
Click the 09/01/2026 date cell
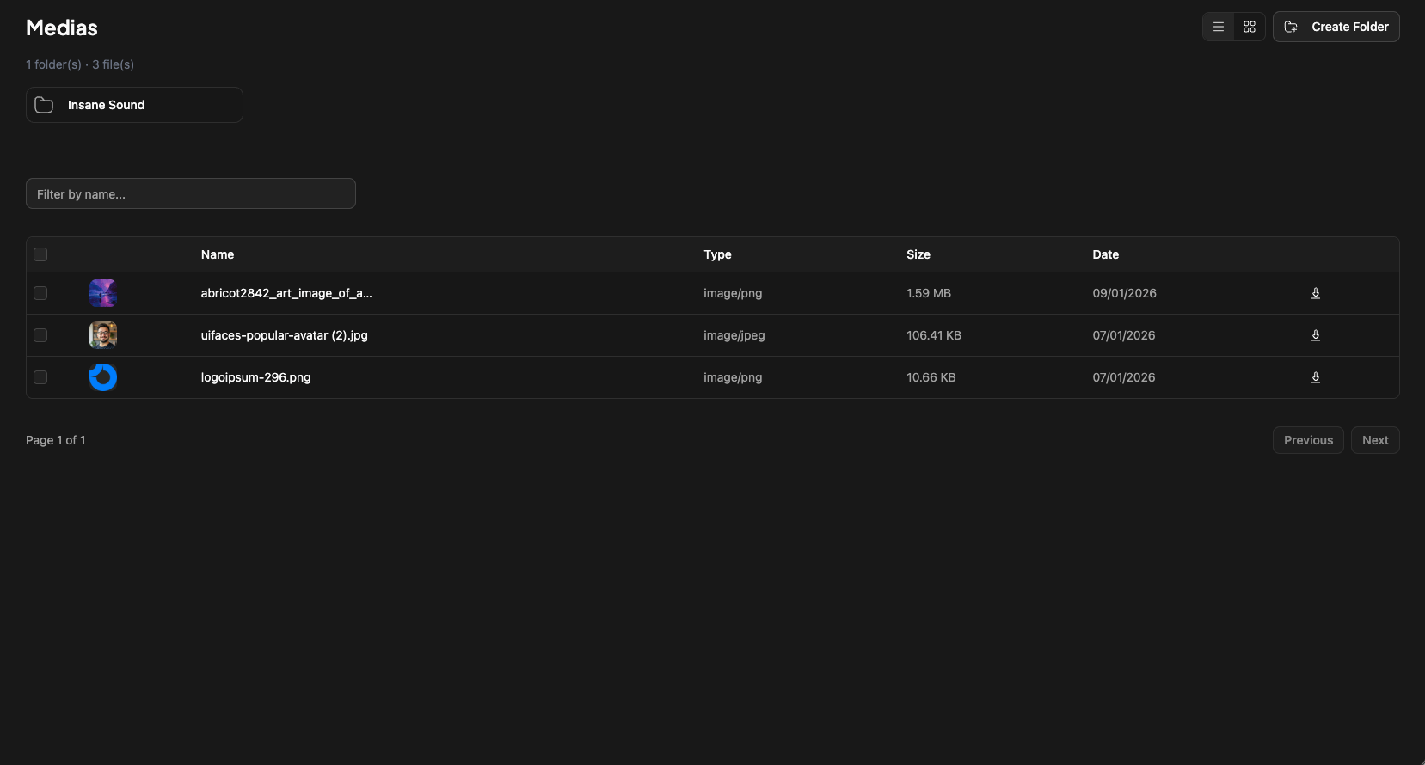pyautogui.click(x=1125, y=293)
